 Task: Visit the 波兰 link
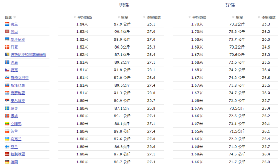pos(14,131)
